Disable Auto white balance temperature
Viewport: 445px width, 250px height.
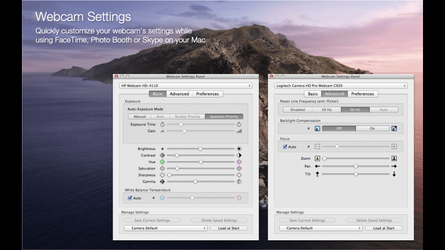130,198
